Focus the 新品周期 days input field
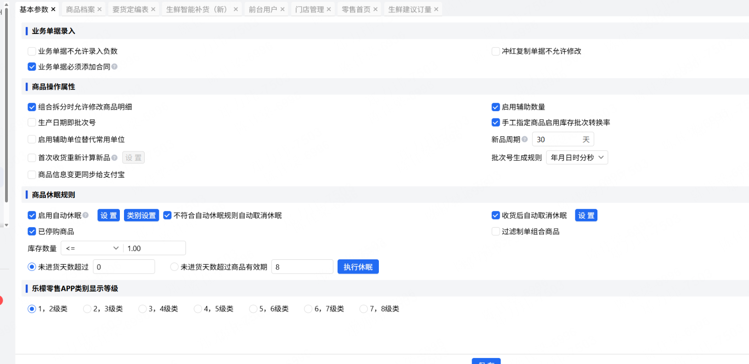Viewport: 749px width, 364px height. tap(563, 139)
